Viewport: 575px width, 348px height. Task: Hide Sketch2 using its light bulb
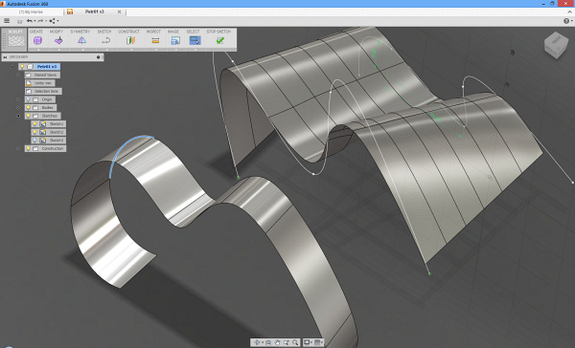(x=34, y=132)
